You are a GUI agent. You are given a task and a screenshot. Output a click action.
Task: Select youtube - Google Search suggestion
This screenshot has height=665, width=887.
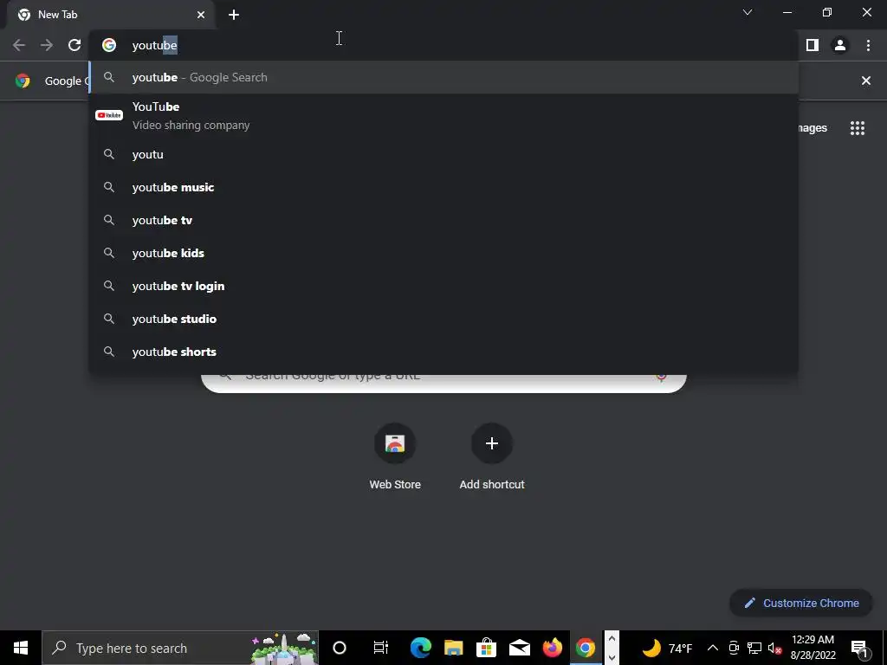(x=444, y=77)
